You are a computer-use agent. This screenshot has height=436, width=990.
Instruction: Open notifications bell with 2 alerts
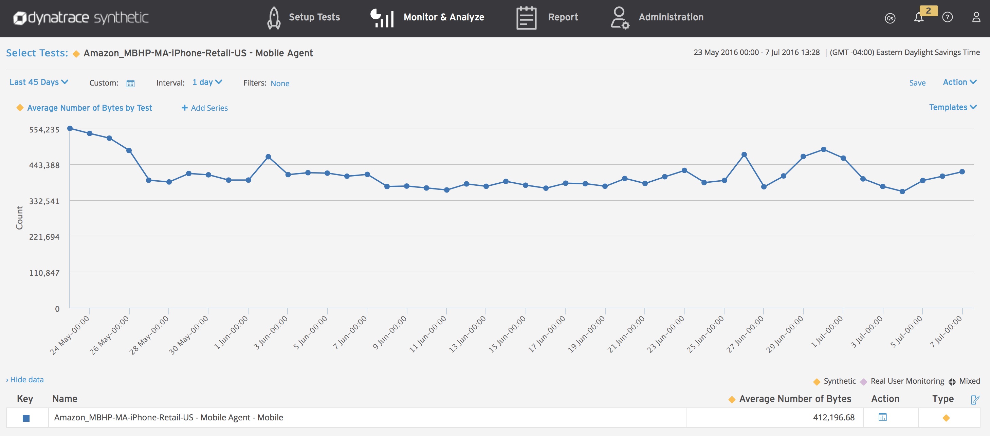point(918,18)
